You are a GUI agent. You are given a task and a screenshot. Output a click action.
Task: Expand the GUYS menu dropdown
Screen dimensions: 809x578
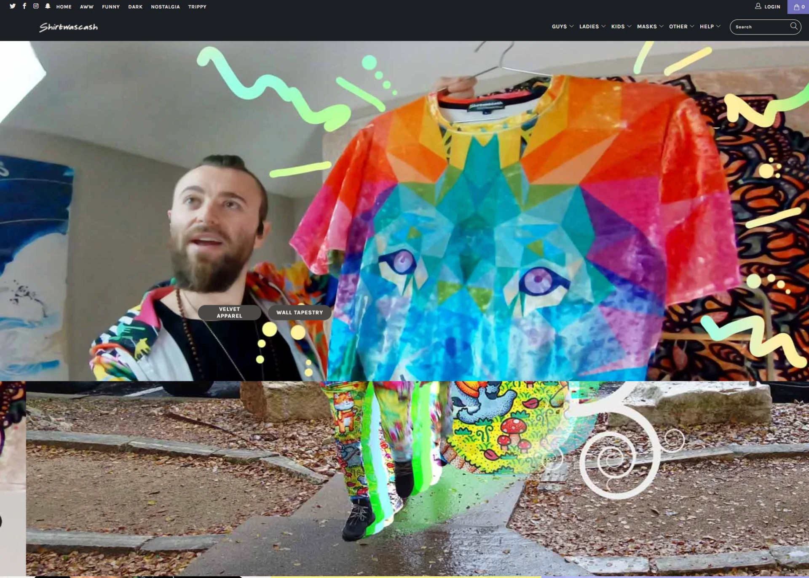point(562,26)
